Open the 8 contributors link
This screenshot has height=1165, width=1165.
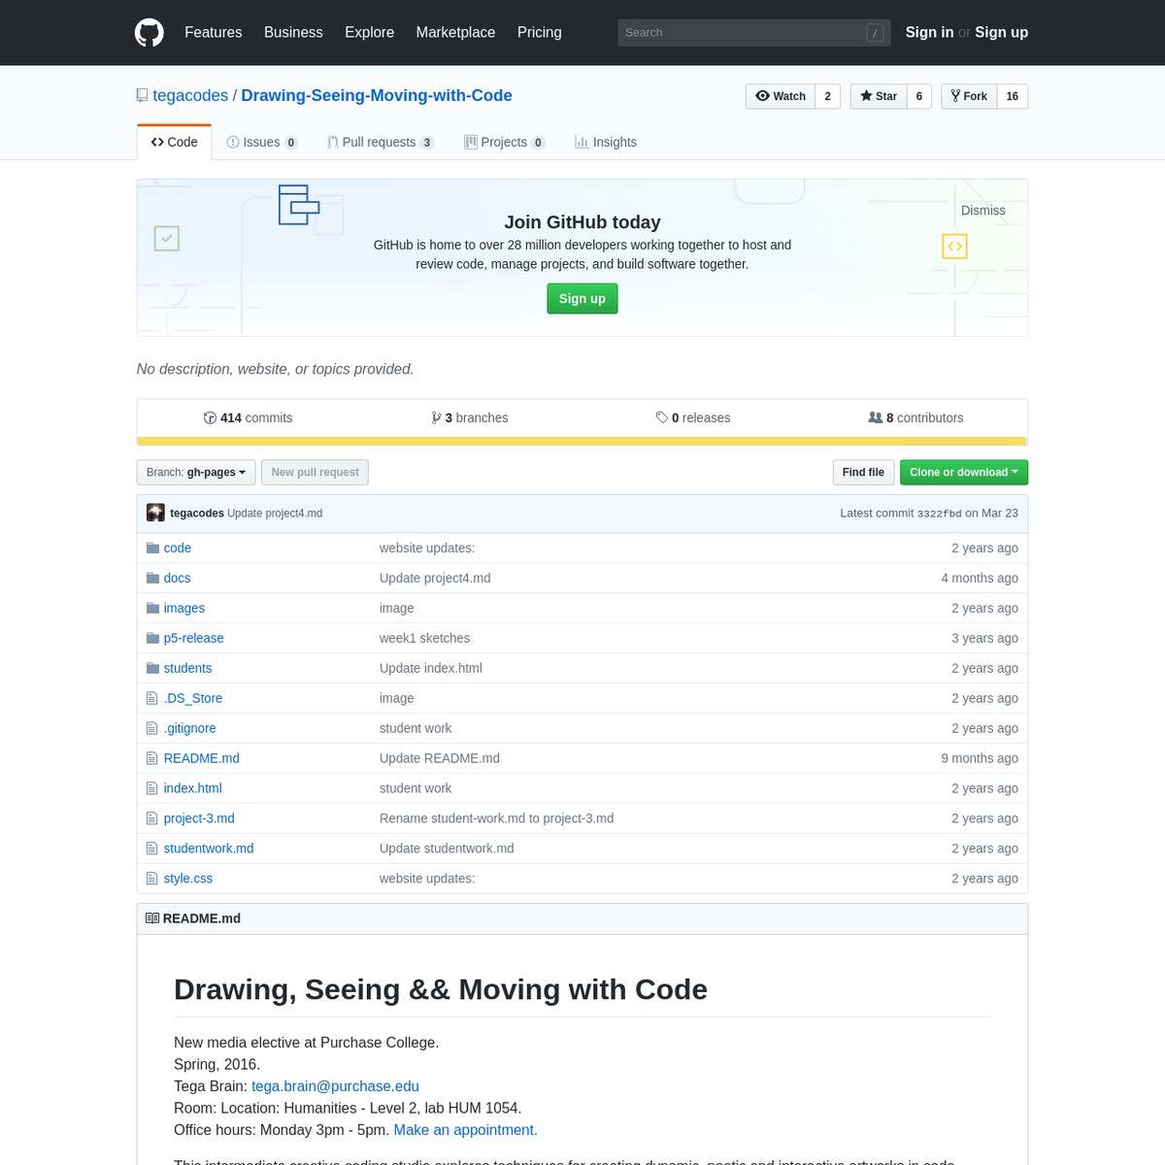(x=915, y=417)
